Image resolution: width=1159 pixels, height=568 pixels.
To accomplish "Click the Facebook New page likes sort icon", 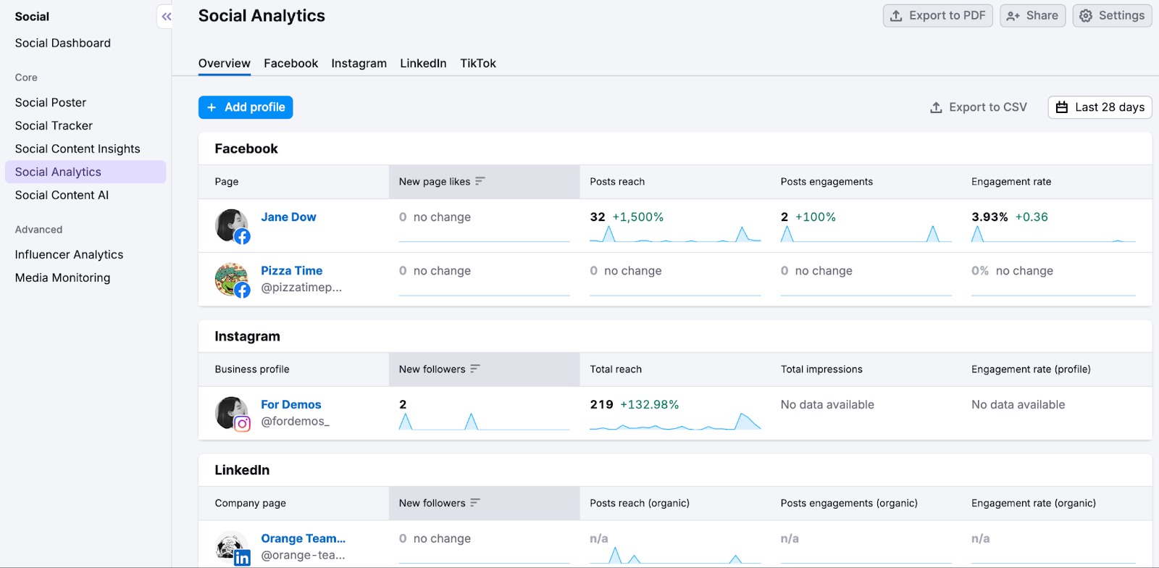I will pos(480,181).
